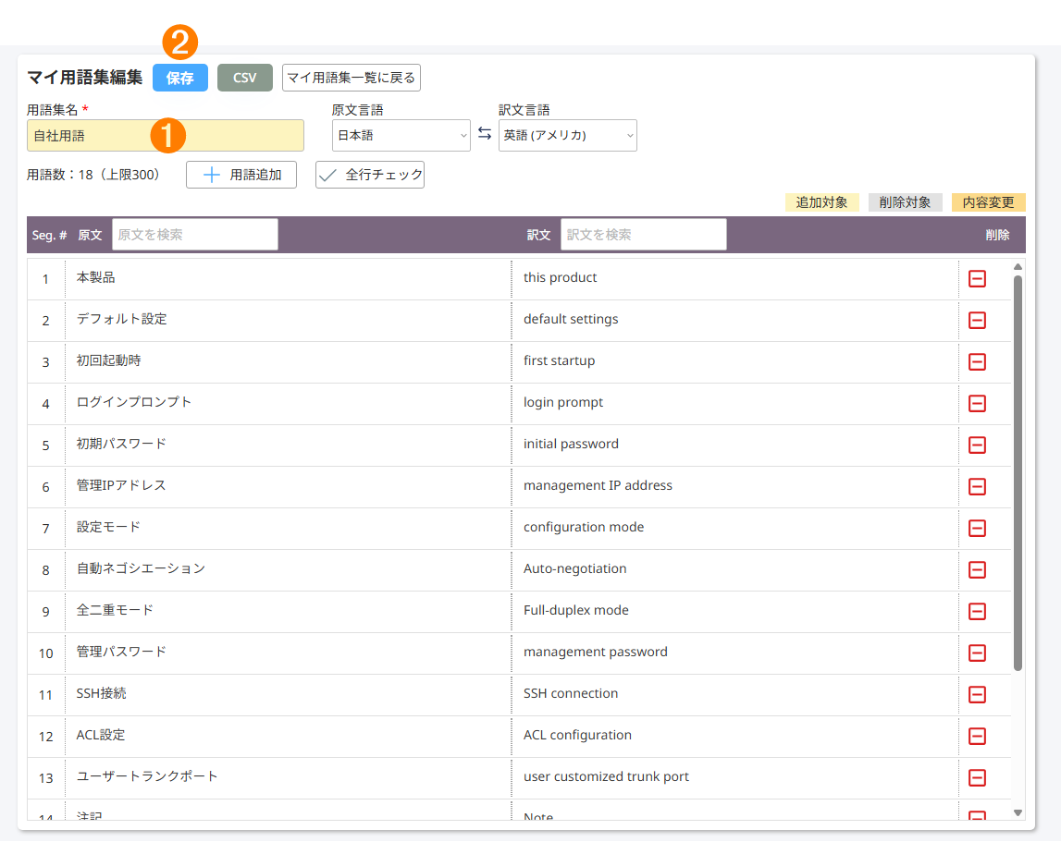The width and height of the screenshot is (1061, 842).
Task: Remove the 初期パスワード row
Action: pyautogui.click(x=977, y=445)
